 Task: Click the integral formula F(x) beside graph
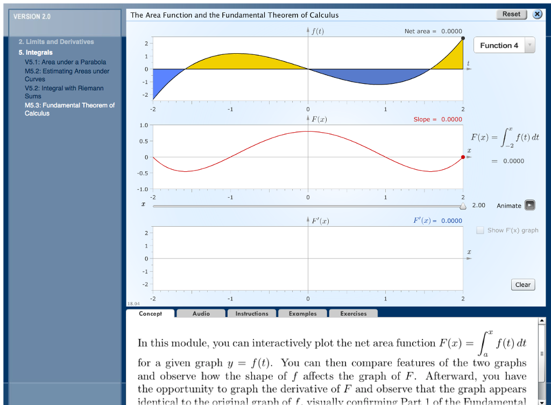[505, 137]
